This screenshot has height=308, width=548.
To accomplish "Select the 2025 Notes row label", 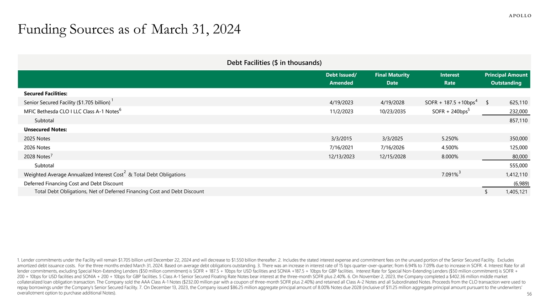I will click(x=37, y=138).
